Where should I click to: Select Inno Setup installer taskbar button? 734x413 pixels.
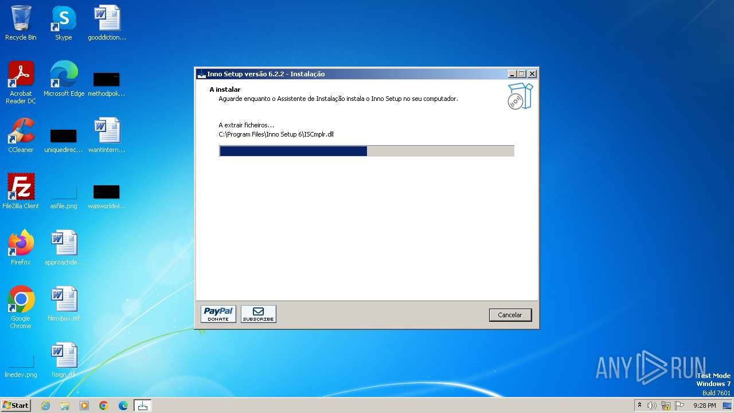click(143, 406)
